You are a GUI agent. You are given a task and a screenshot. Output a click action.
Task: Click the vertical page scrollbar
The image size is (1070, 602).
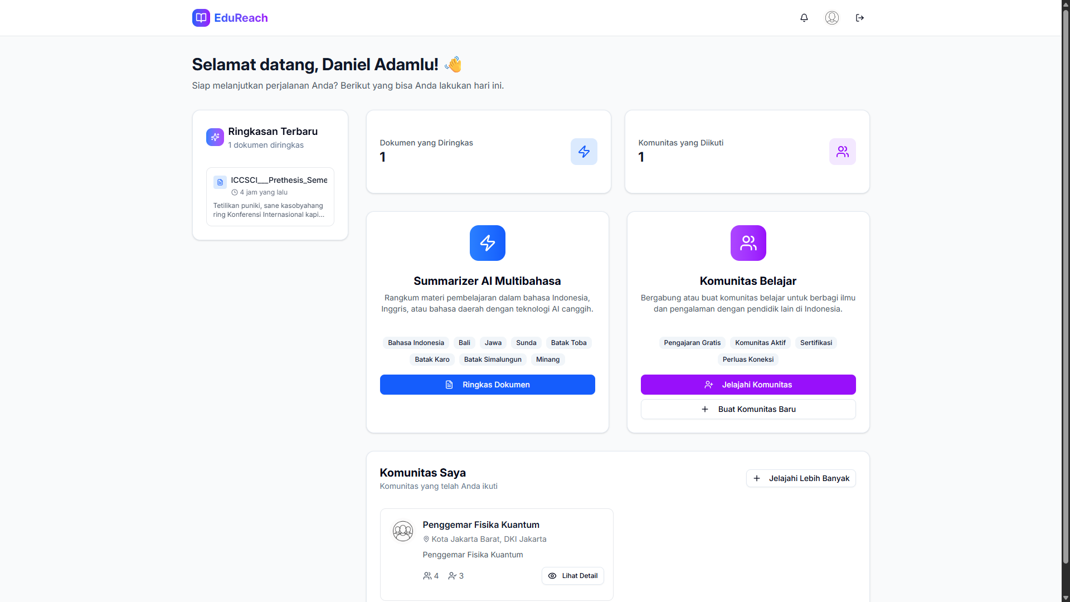click(x=1065, y=279)
